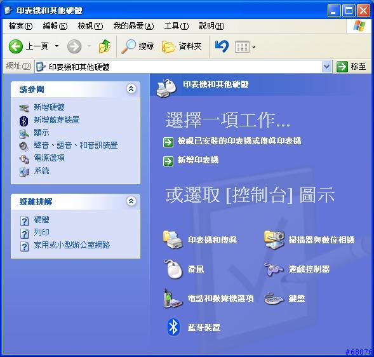Open the 電源選項 link
Screen dimensions: 374x357
(x=49, y=158)
